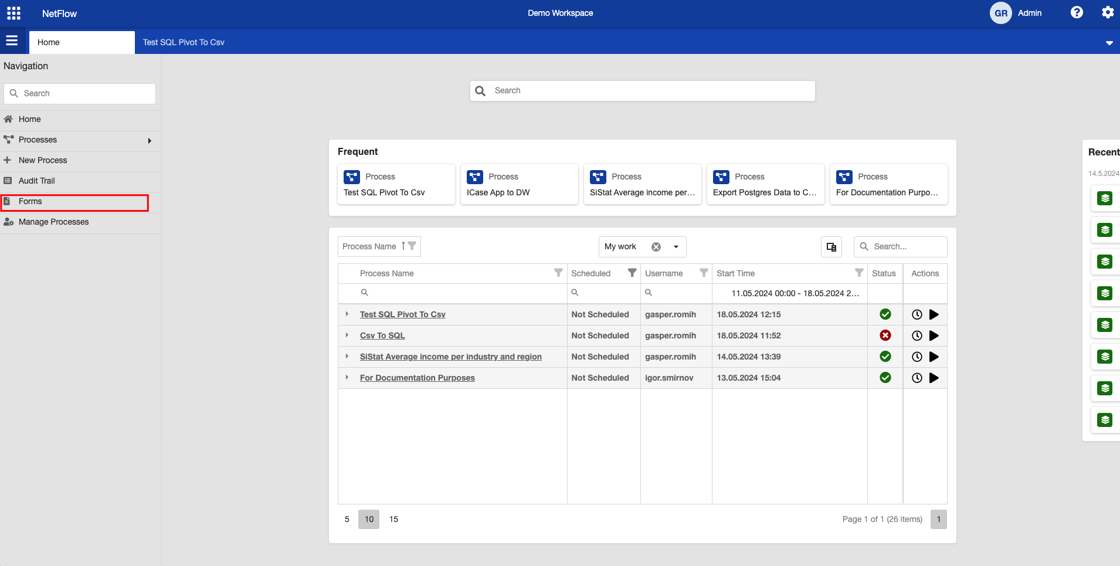Set page size to 15
Screen dimensions: 1120x566
point(393,519)
